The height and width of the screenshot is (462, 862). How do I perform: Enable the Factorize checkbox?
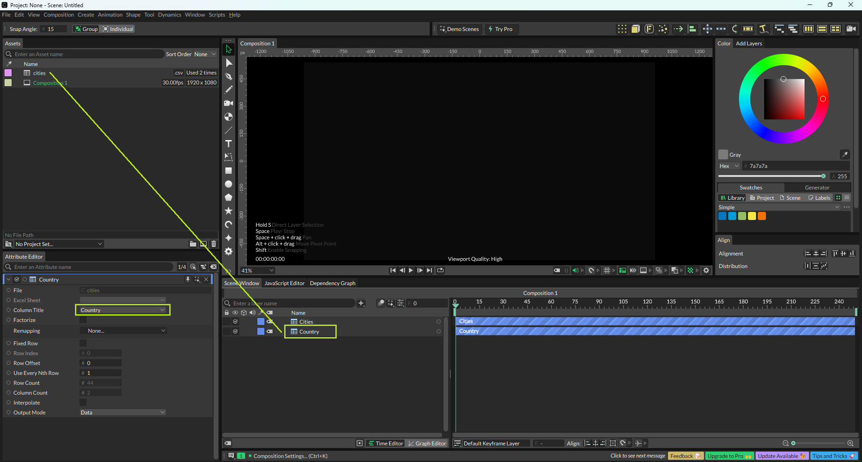click(83, 320)
